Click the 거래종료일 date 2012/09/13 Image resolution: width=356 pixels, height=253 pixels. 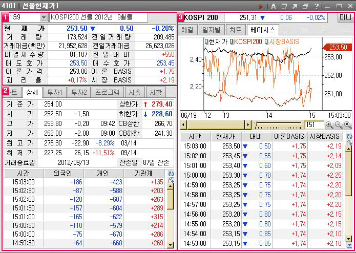(73, 162)
